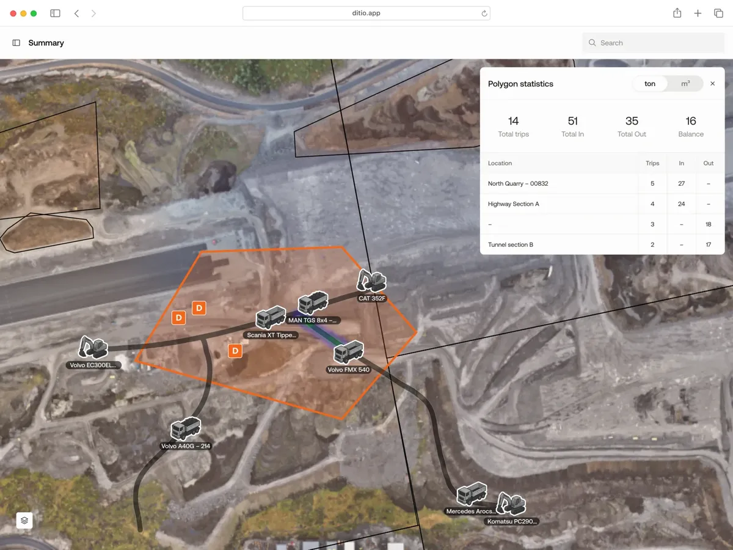The image size is (733, 550).
Task: Open the map layers control
Action: (x=24, y=520)
